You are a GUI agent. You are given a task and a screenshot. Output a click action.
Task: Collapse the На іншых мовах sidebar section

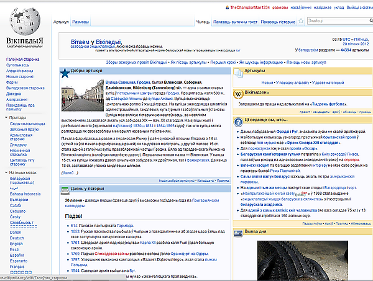click(x=6, y=172)
